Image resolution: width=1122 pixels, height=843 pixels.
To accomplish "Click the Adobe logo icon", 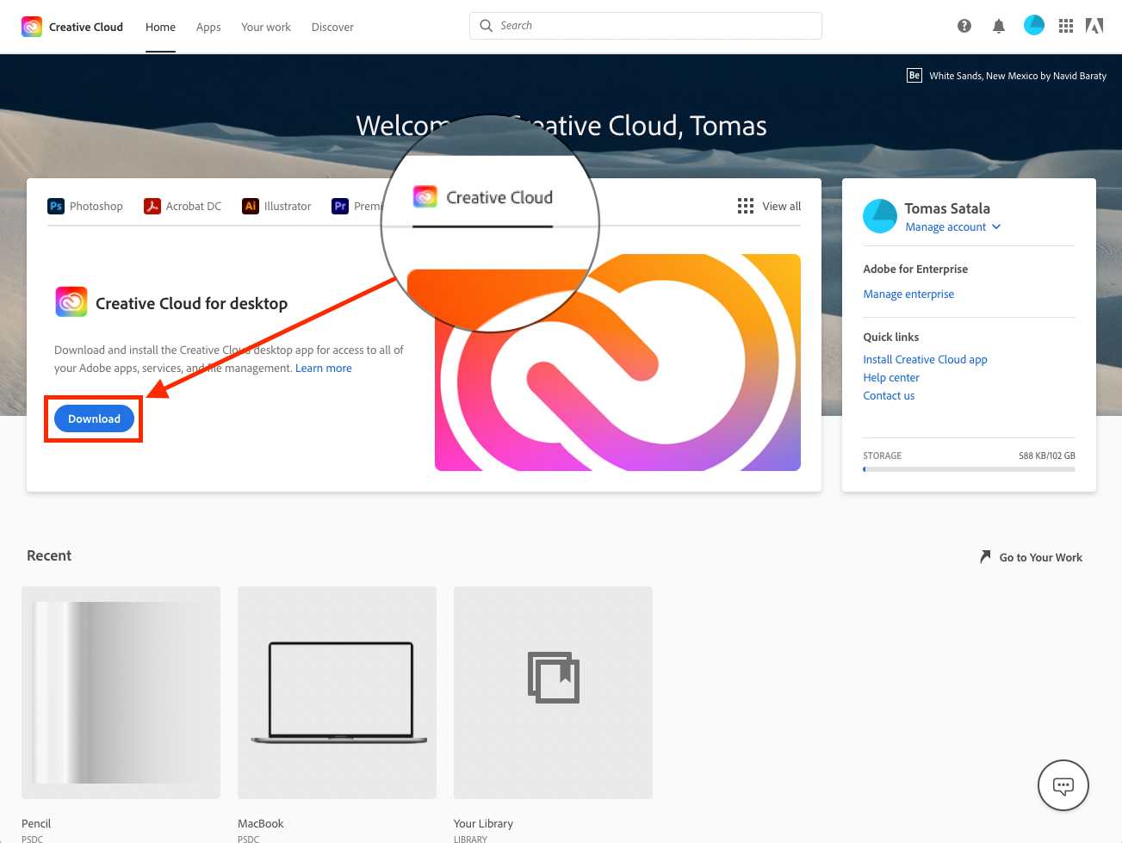I will coord(1094,26).
